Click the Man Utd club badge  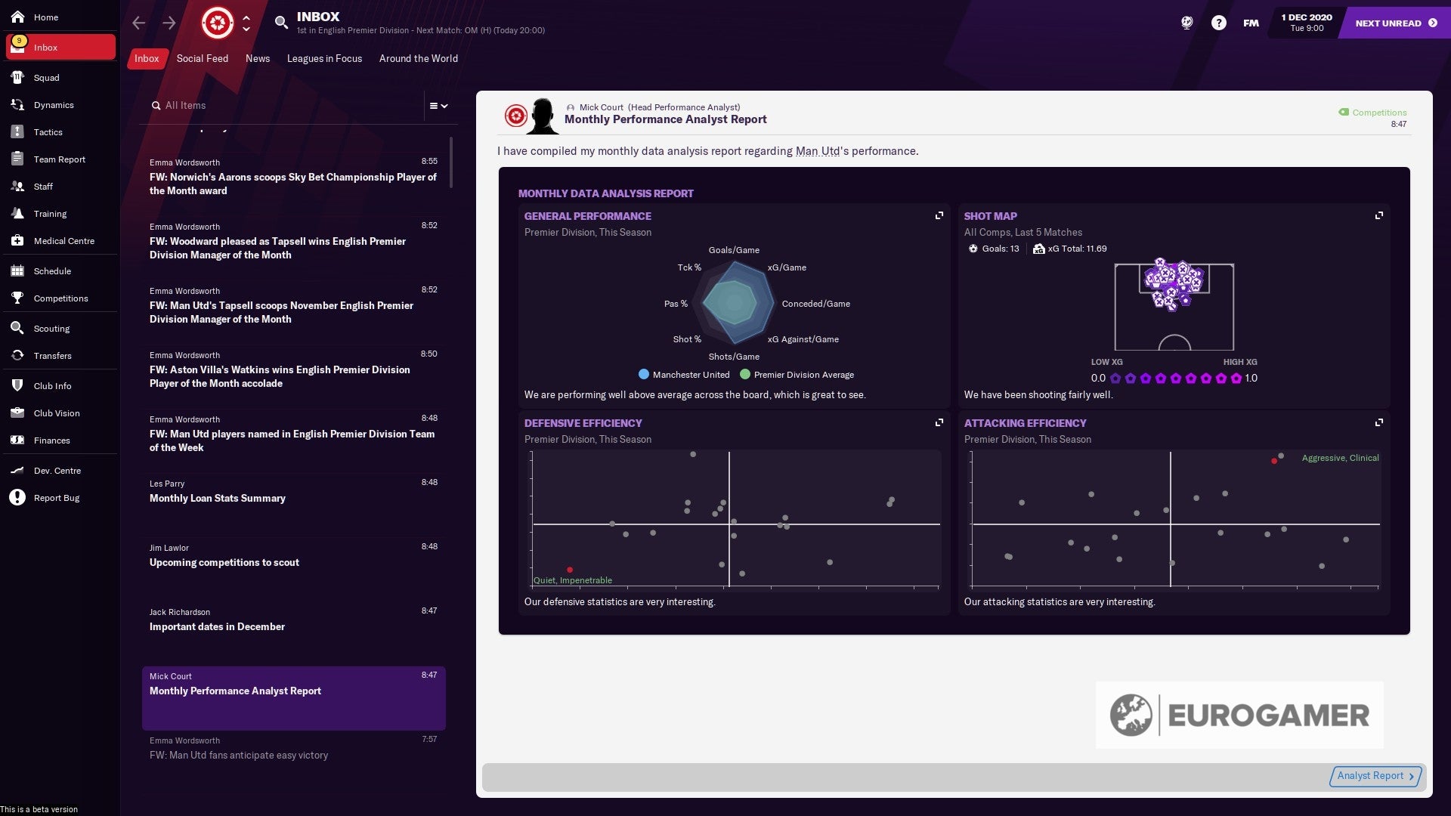(x=218, y=23)
